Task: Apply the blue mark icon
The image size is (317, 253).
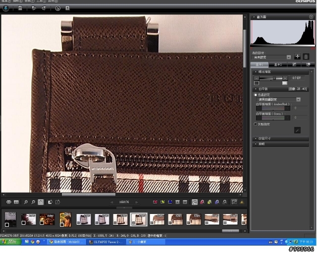Action: tap(170, 202)
